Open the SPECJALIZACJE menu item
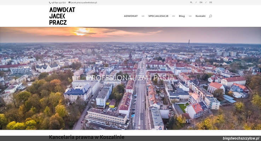 (158, 16)
